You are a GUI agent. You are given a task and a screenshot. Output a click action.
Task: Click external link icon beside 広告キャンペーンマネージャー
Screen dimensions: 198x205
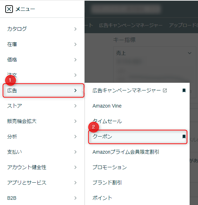pyautogui.click(x=165, y=90)
